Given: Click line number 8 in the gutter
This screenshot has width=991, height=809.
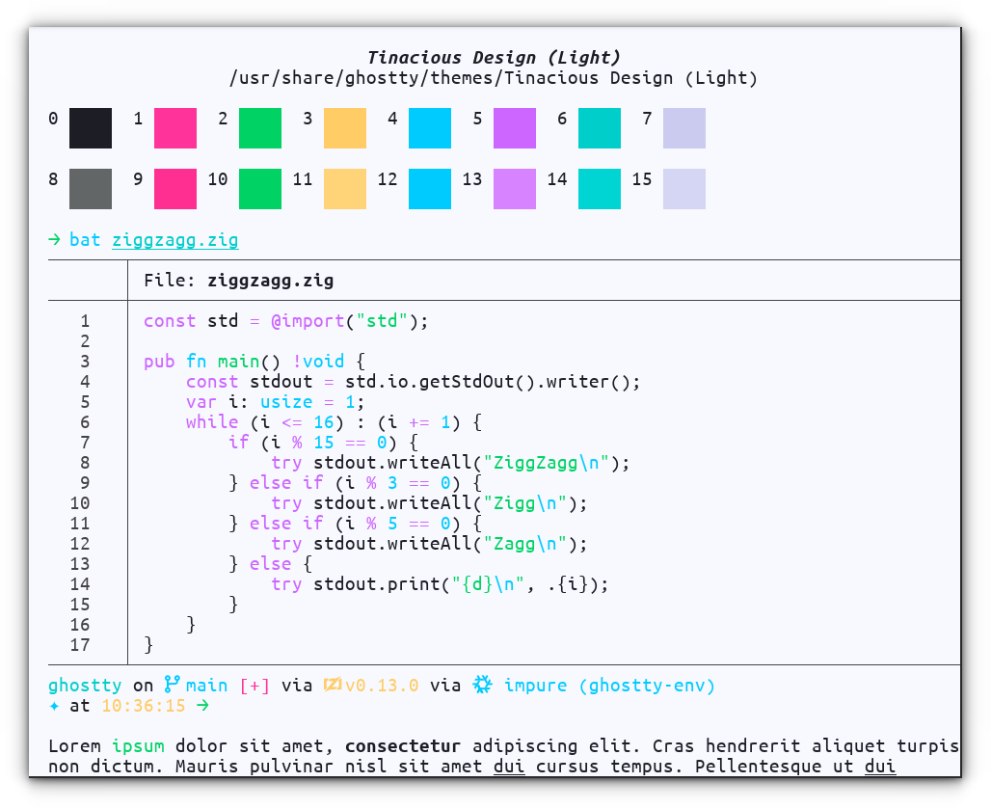Looking at the screenshot, I should pyautogui.click(x=85, y=462).
